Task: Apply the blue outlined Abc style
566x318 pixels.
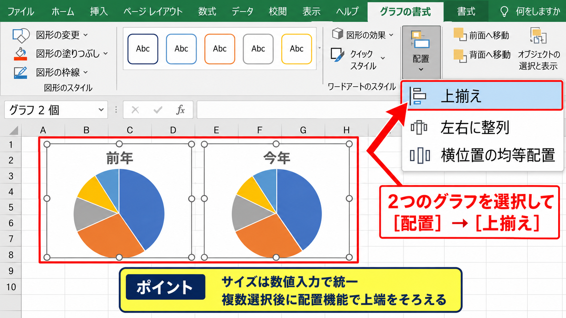Action: (181, 49)
